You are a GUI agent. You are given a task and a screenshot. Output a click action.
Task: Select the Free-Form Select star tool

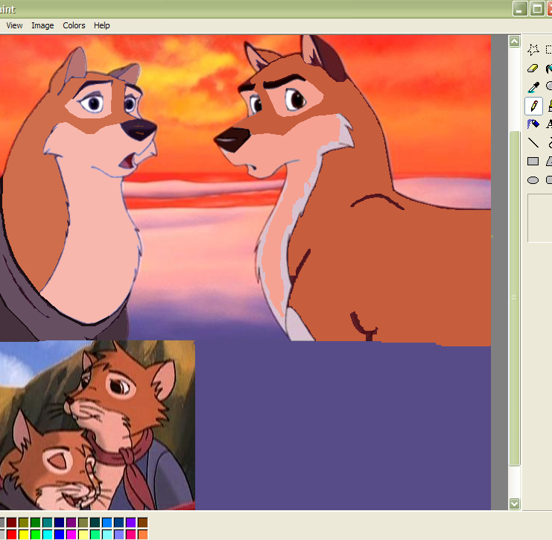pyautogui.click(x=533, y=50)
